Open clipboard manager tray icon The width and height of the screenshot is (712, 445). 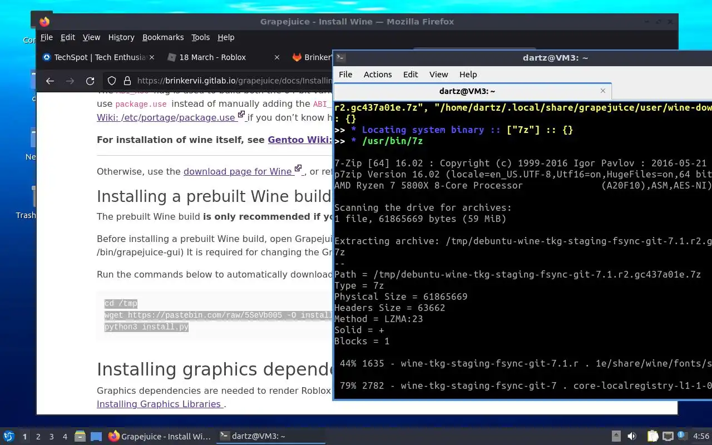coord(652,437)
